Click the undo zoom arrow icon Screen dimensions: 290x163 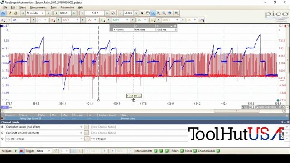pos(170,13)
